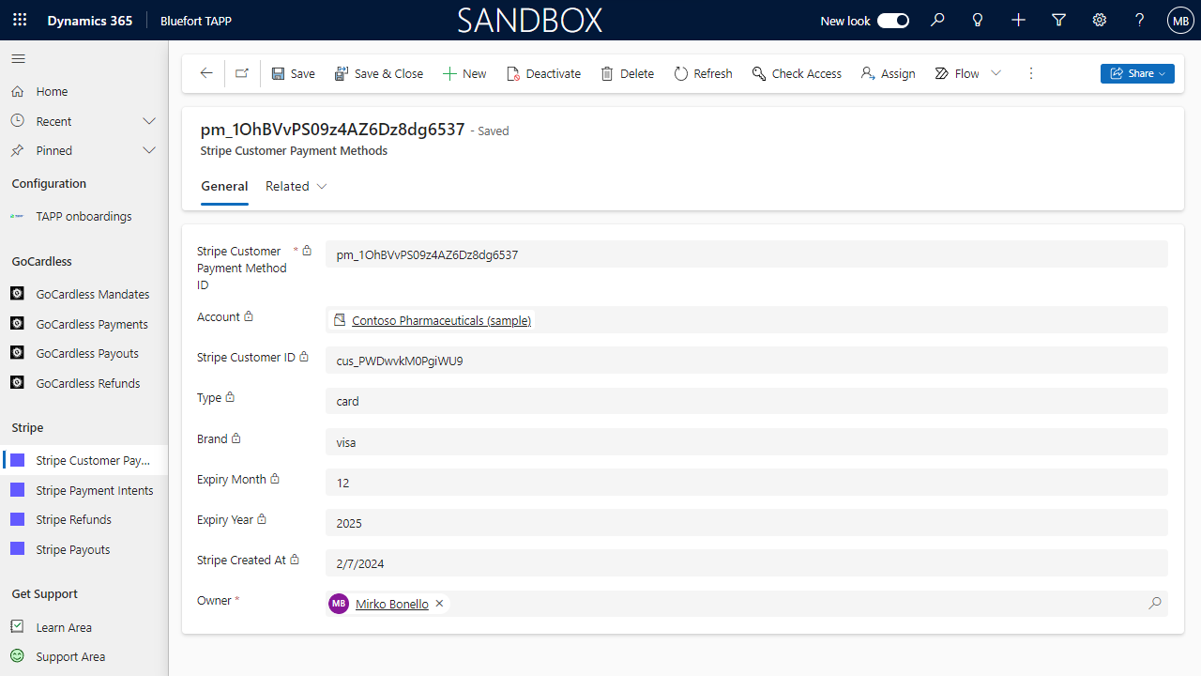Click the Owner lookup search icon
1201x676 pixels.
pyautogui.click(x=1154, y=604)
